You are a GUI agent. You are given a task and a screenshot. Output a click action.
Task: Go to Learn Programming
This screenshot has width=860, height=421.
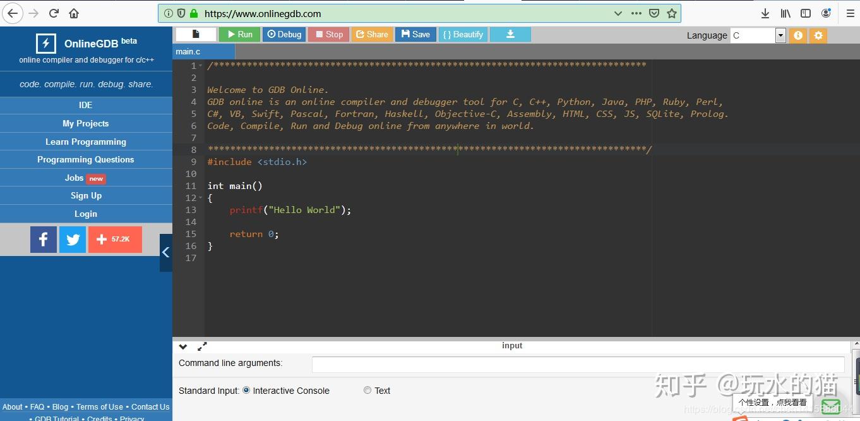[x=86, y=142]
